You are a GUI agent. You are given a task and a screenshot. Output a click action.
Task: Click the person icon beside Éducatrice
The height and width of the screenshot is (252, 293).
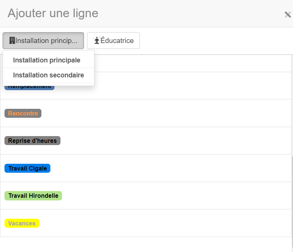[x=96, y=40]
